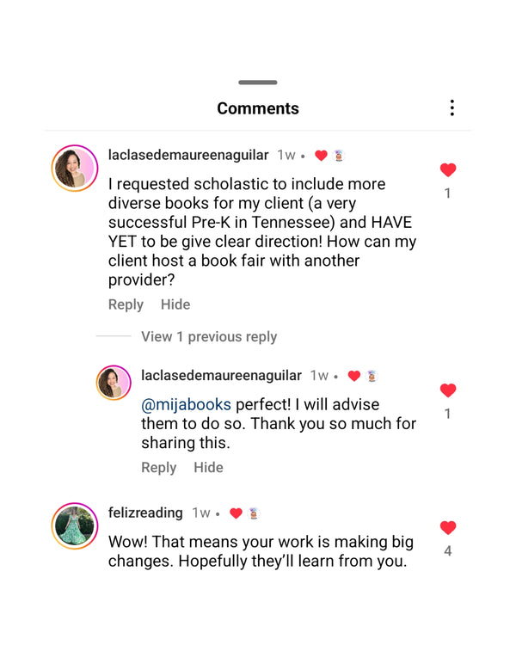
Task: Like the @mijabooks reply comment
Action: click(x=447, y=390)
